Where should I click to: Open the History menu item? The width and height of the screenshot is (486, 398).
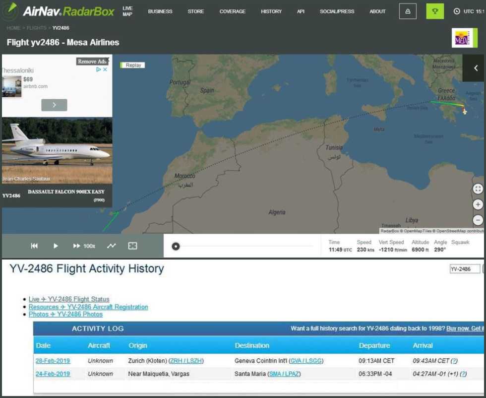click(x=271, y=11)
